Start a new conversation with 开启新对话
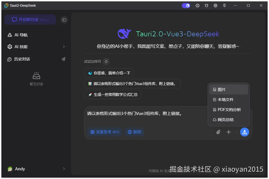Viewport: 269px width, 179px height. [30, 20]
